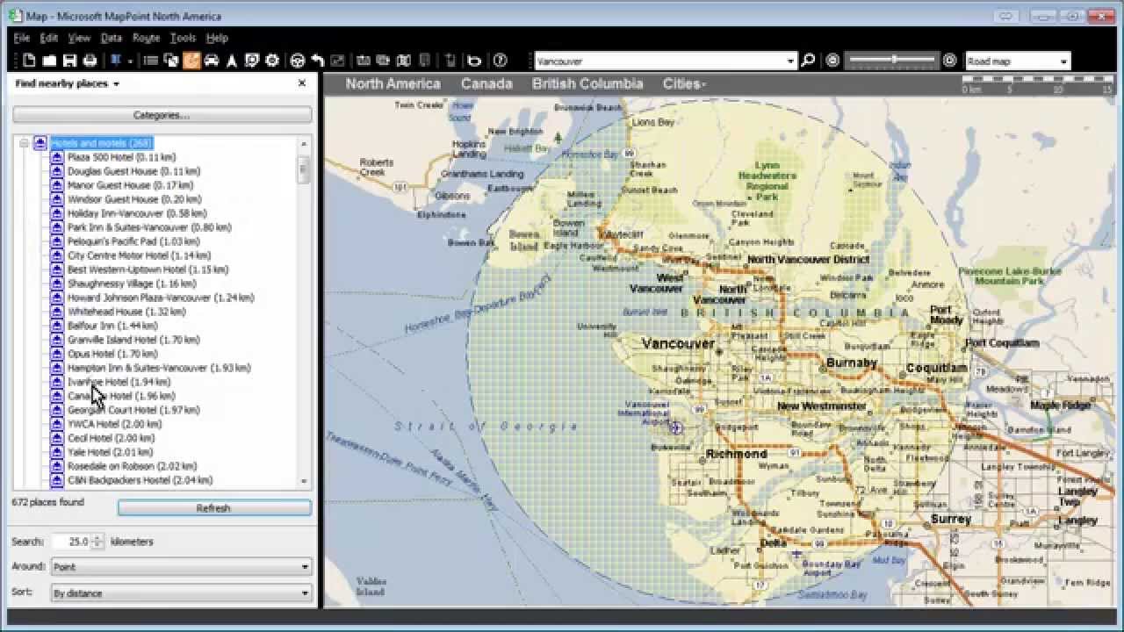Open the Road map style dropdown
Screen dimensions: 1124x632
pyautogui.click(x=1063, y=61)
